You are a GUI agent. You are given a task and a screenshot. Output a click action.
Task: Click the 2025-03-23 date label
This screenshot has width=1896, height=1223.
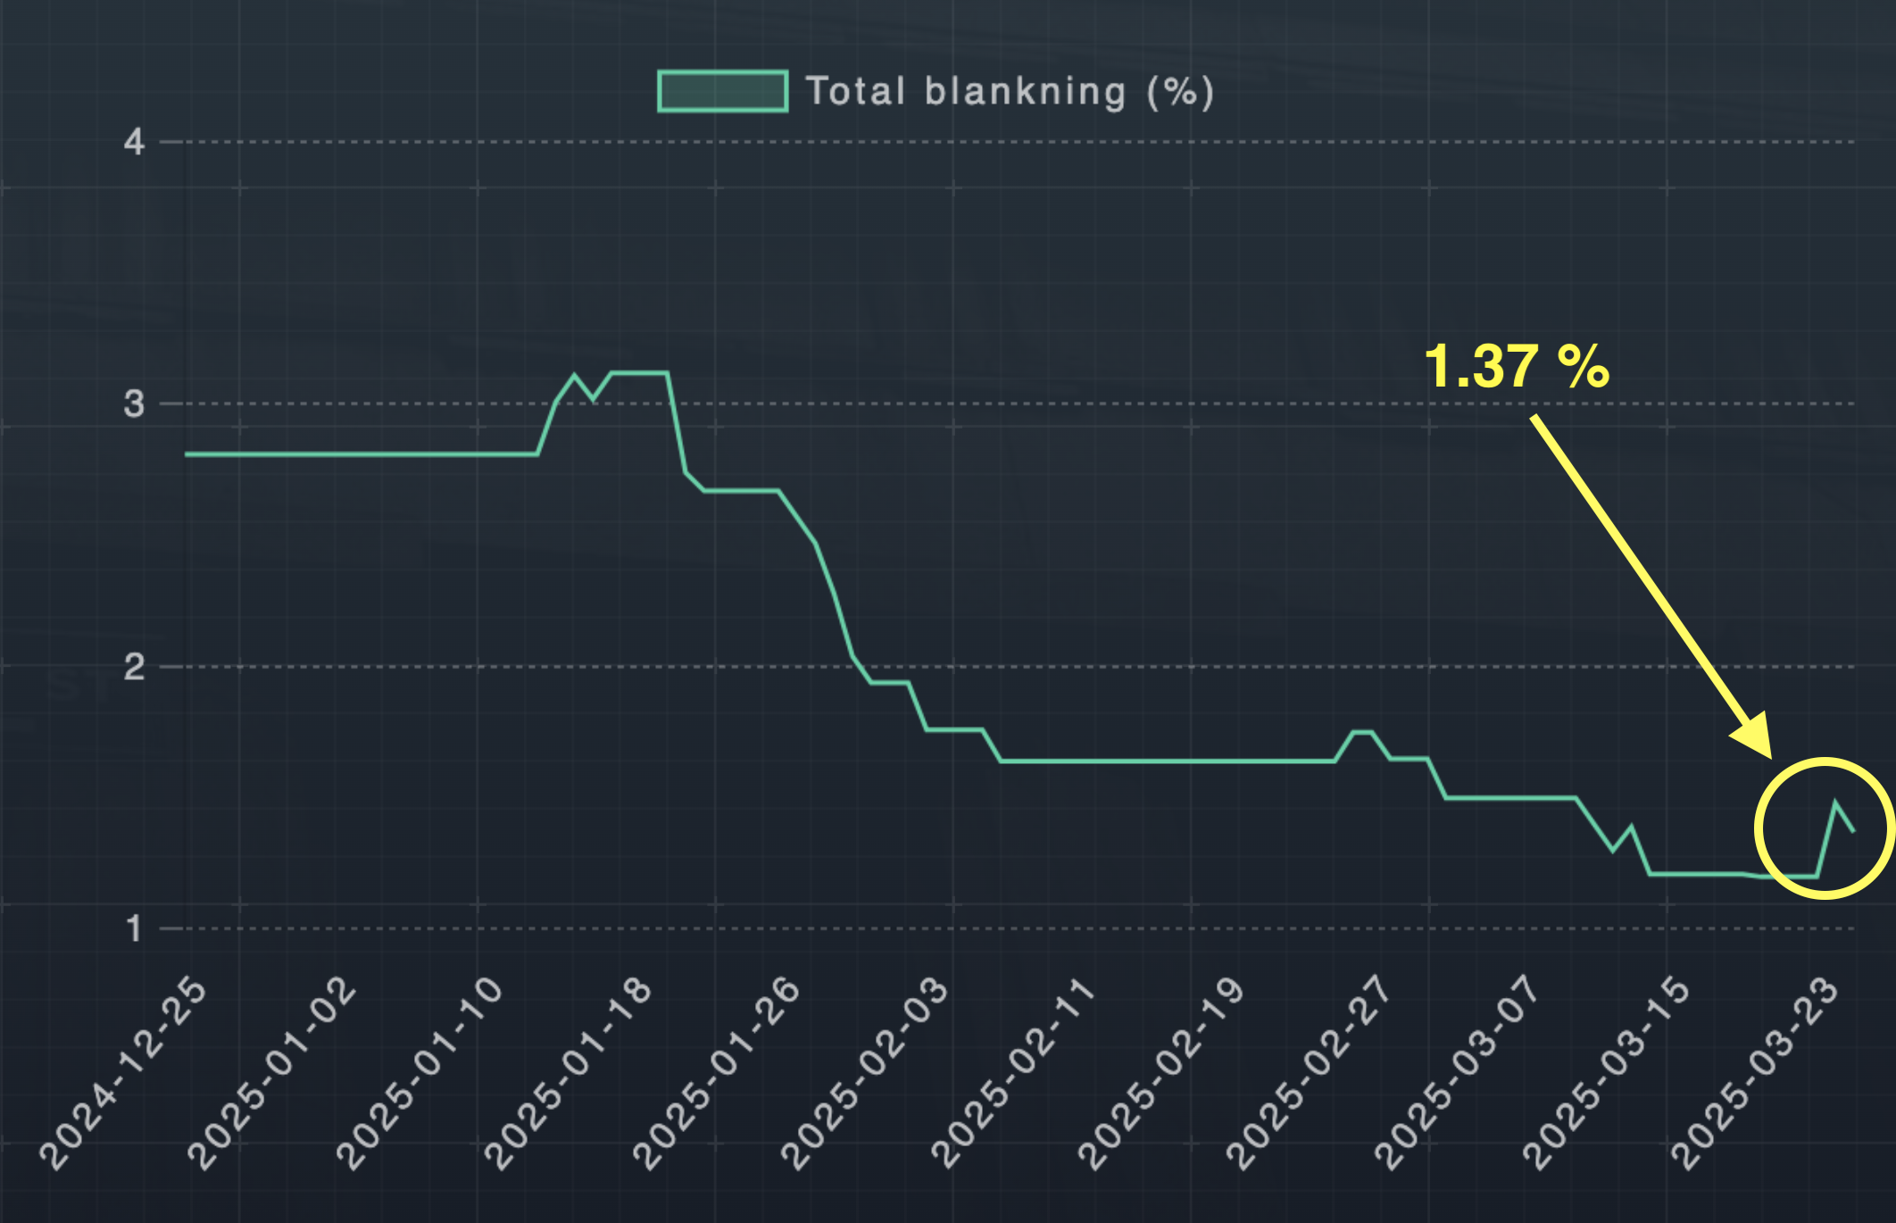click(1754, 1073)
